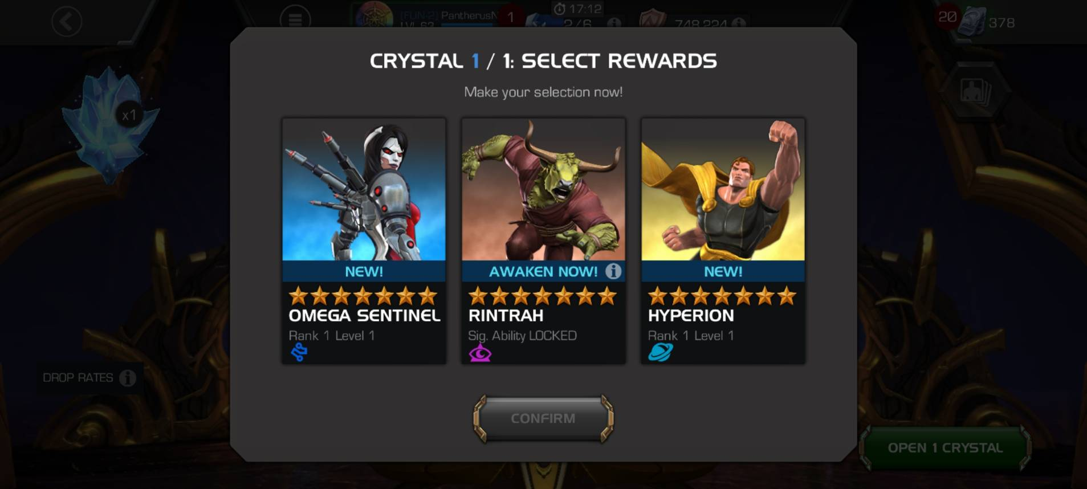Select Hyperion's Cosmic class icon
The image size is (1087, 489).
click(x=660, y=353)
